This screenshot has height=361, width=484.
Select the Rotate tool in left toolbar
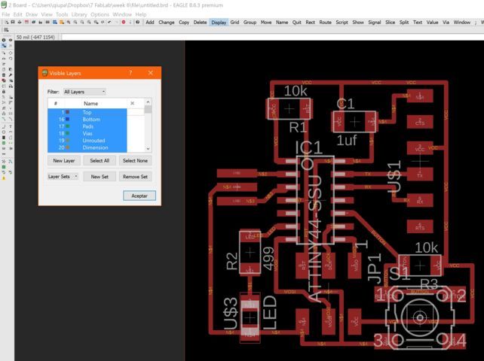pyautogui.click(x=11, y=58)
